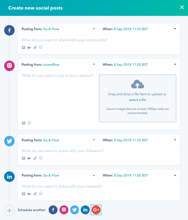This screenshot has height=220, width=188.
Task: Click the Create new social posts title
Action: [x=35, y=8]
